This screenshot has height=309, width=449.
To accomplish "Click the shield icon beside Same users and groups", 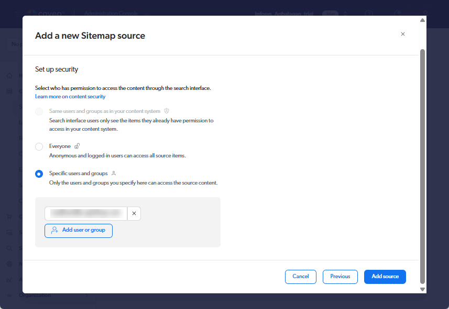I will tap(167, 111).
